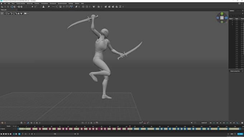
Task: Click the orange round icon at timeline toolbar left
Action: point(2,123)
